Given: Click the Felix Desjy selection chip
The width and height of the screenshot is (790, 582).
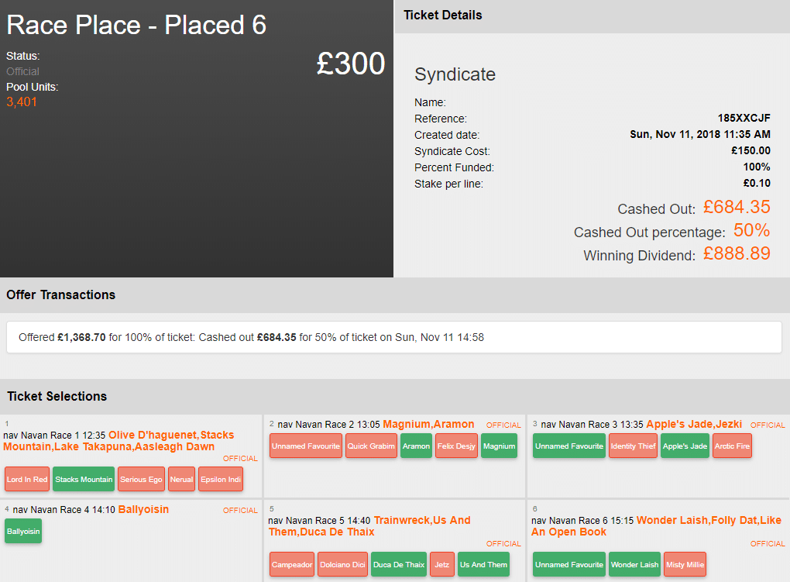Looking at the screenshot, I should pos(456,446).
